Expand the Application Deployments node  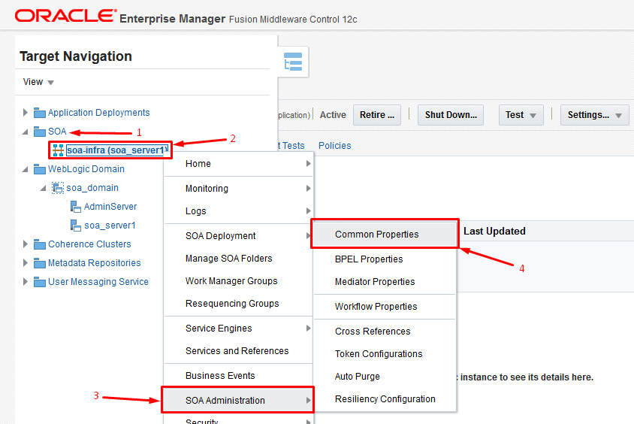pyautogui.click(x=25, y=113)
